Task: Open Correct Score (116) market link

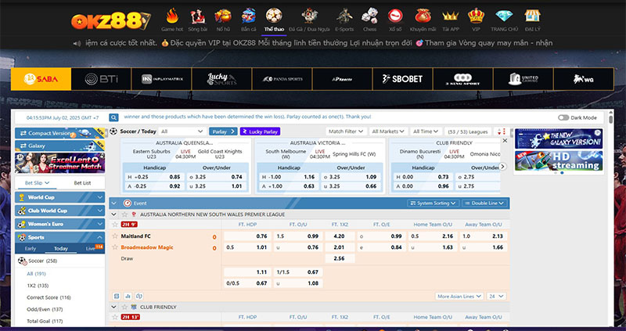Action: coord(49,297)
